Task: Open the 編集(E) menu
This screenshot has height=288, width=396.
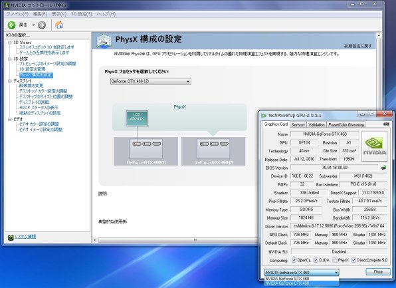Action: tap(40, 14)
